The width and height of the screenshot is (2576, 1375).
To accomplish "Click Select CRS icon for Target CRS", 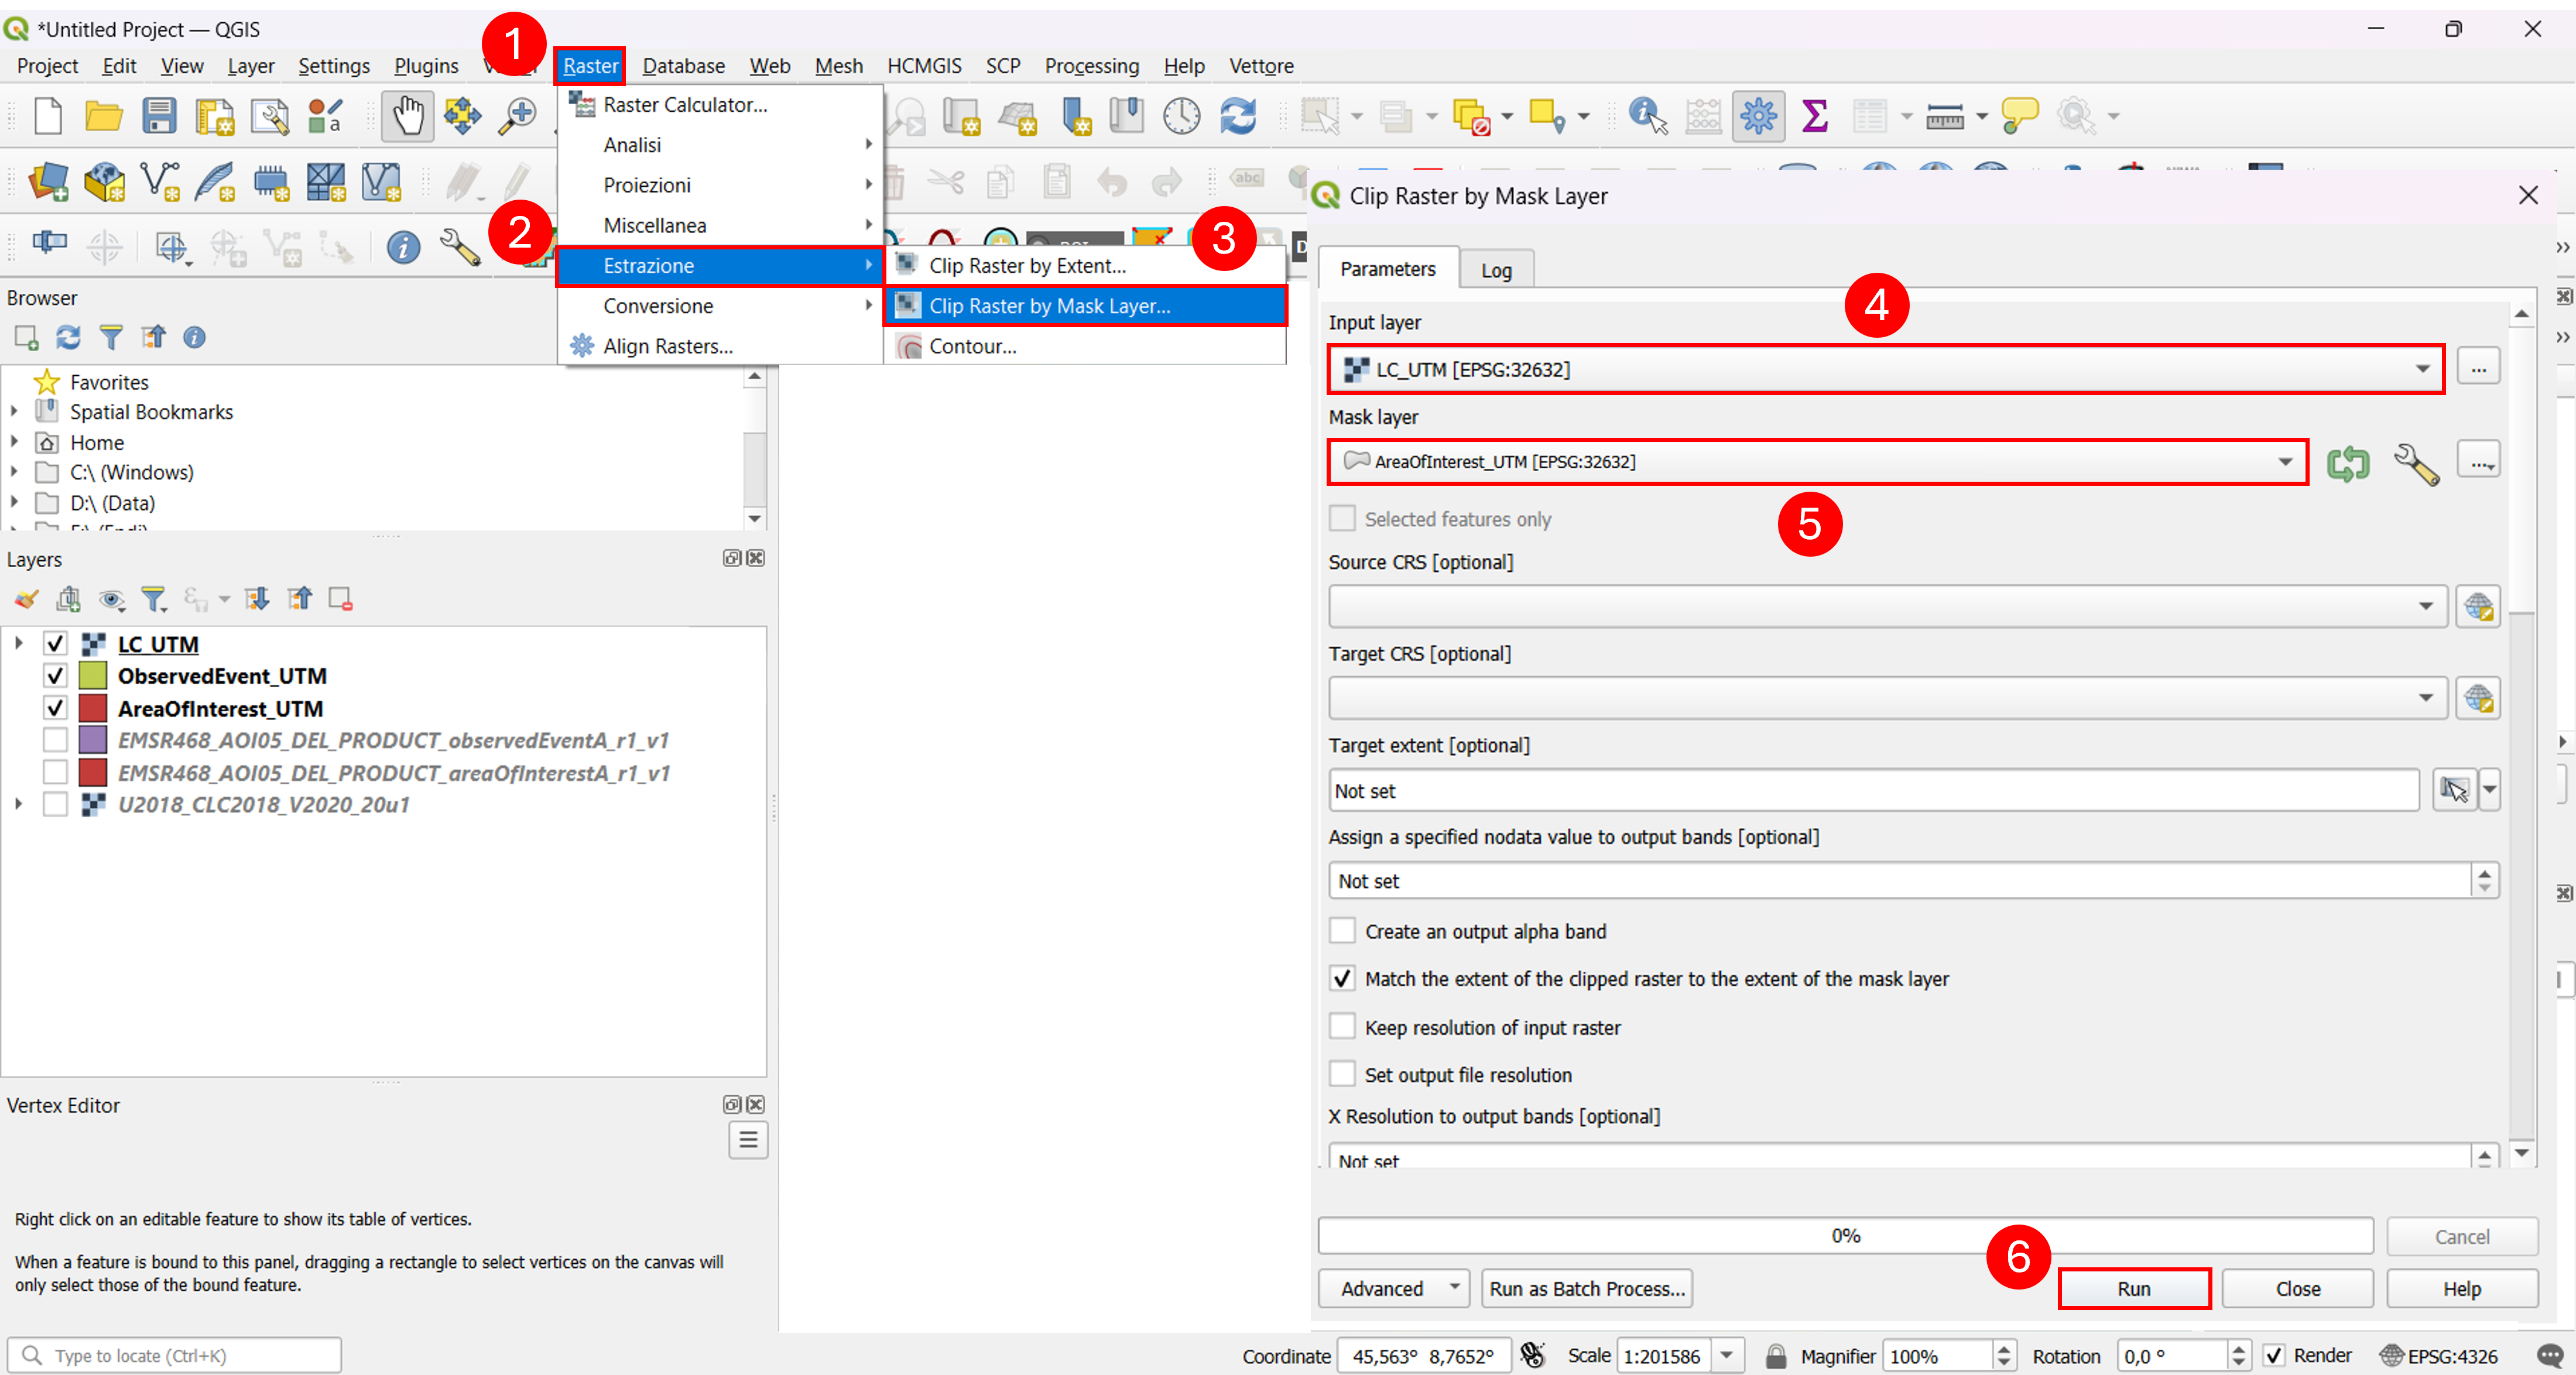I will pyautogui.click(x=2478, y=698).
